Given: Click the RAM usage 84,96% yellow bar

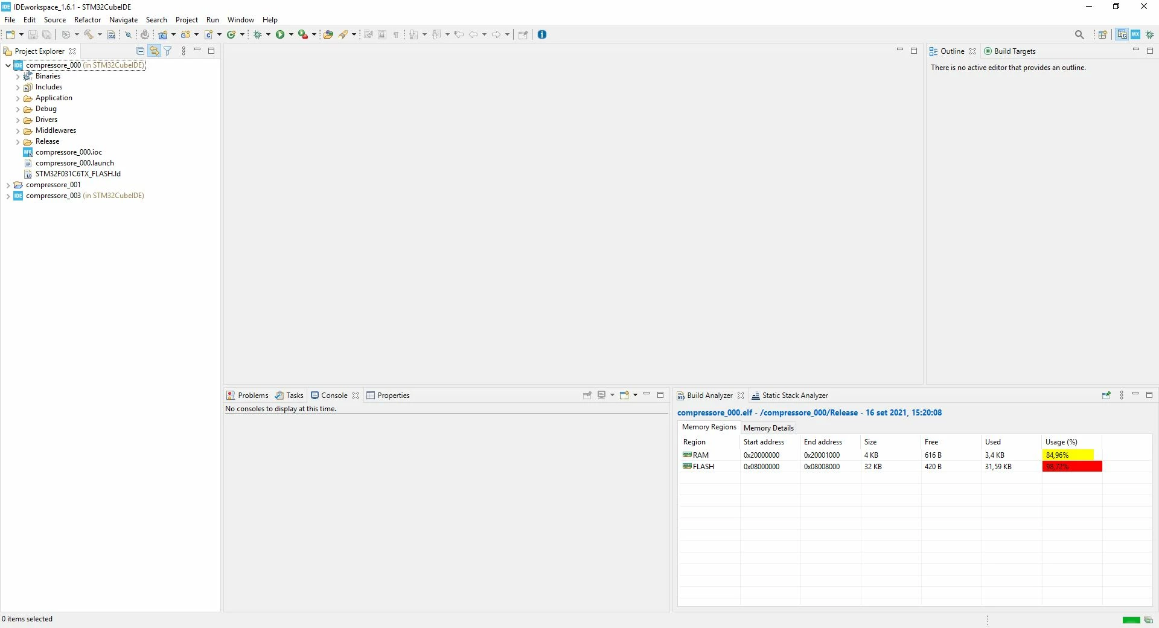Looking at the screenshot, I should (x=1068, y=455).
